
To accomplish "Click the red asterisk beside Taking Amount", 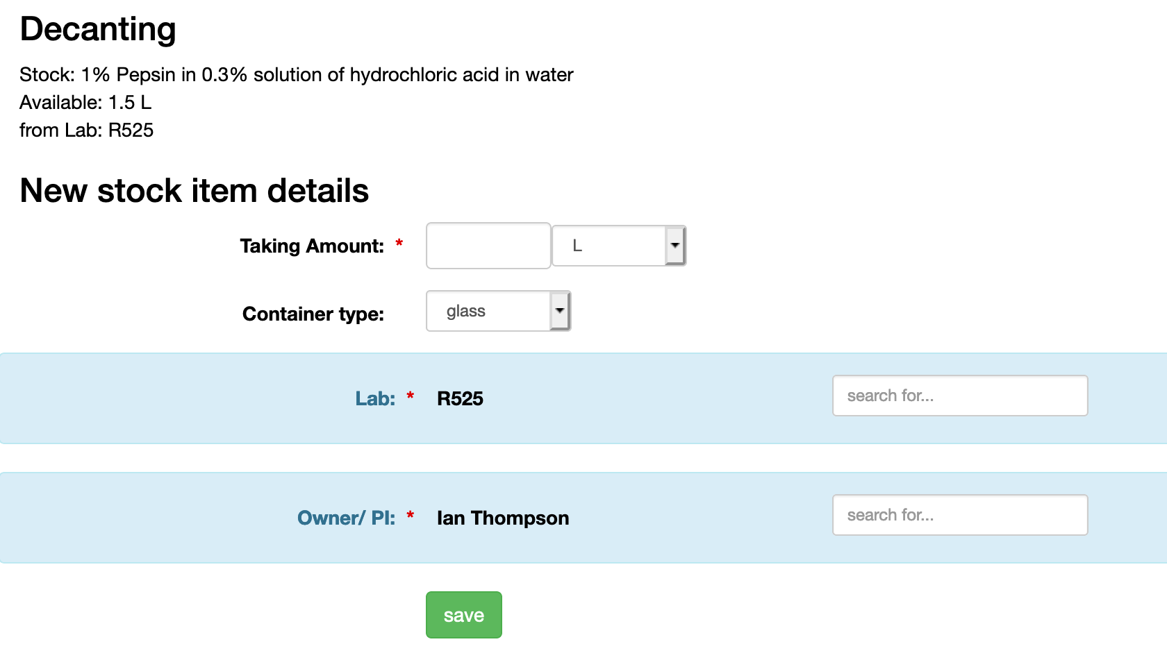I will tap(399, 244).
